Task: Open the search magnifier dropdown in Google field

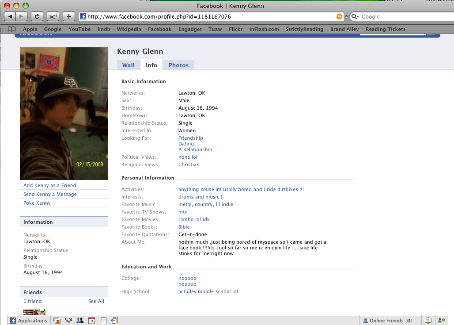Action: tap(355, 16)
